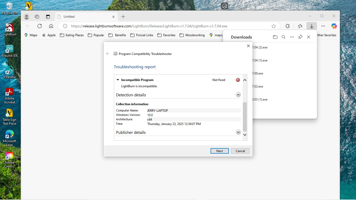356x200 pixels.
Task: Select the 7.04 (2).exe download
Action: [x=260, y=47]
